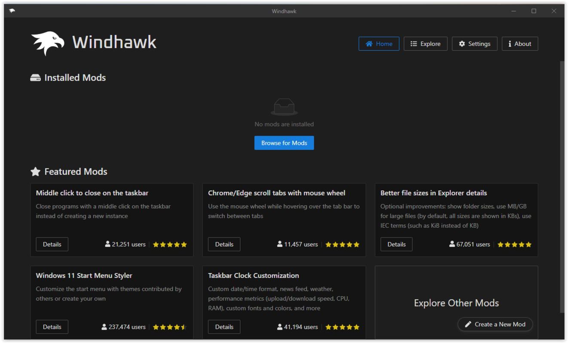Click the Windhawk eagle logo
Screen dimensions: 568x343
click(x=47, y=42)
